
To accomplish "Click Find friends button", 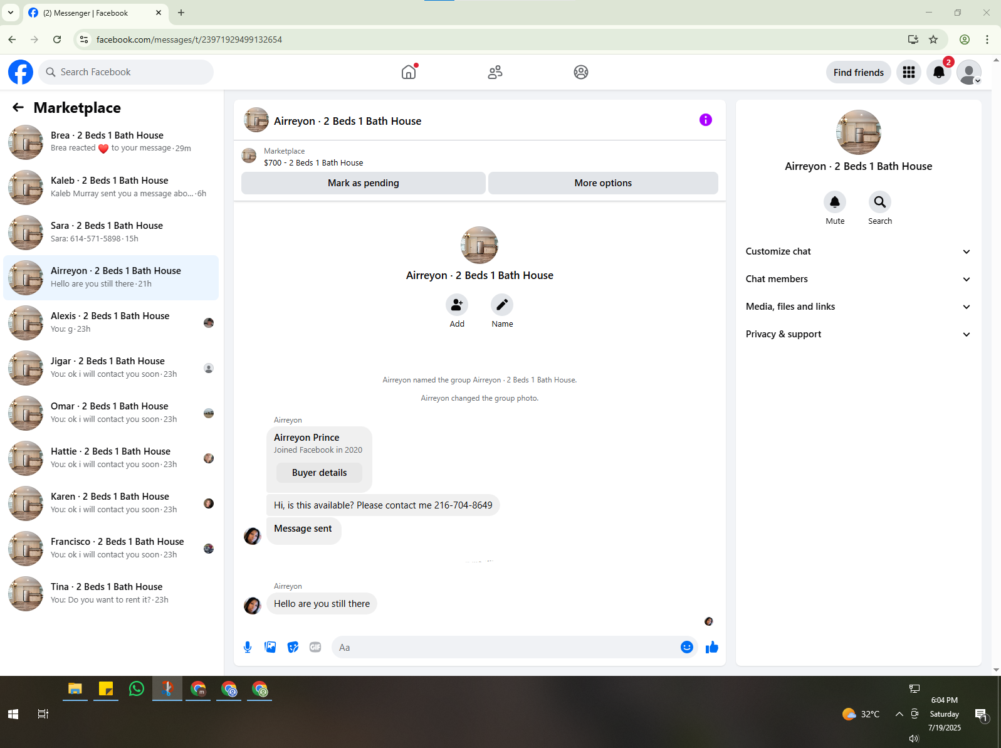I will click(x=858, y=72).
